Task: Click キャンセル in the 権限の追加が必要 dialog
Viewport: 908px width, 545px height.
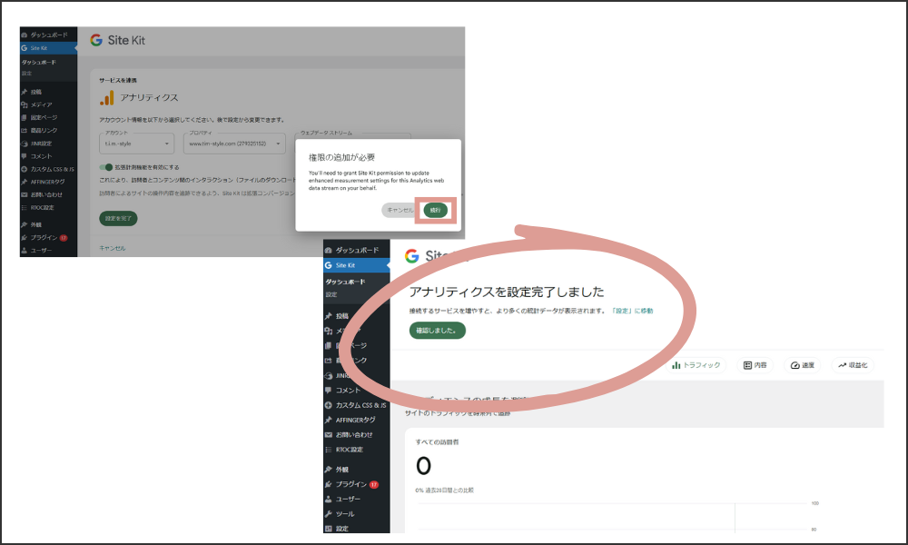Action: tap(400, 210)
